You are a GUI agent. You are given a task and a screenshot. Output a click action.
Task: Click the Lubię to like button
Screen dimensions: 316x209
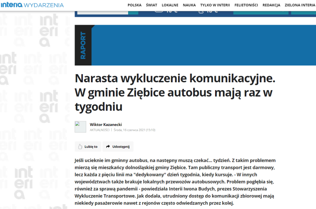[x=88, y=146]
